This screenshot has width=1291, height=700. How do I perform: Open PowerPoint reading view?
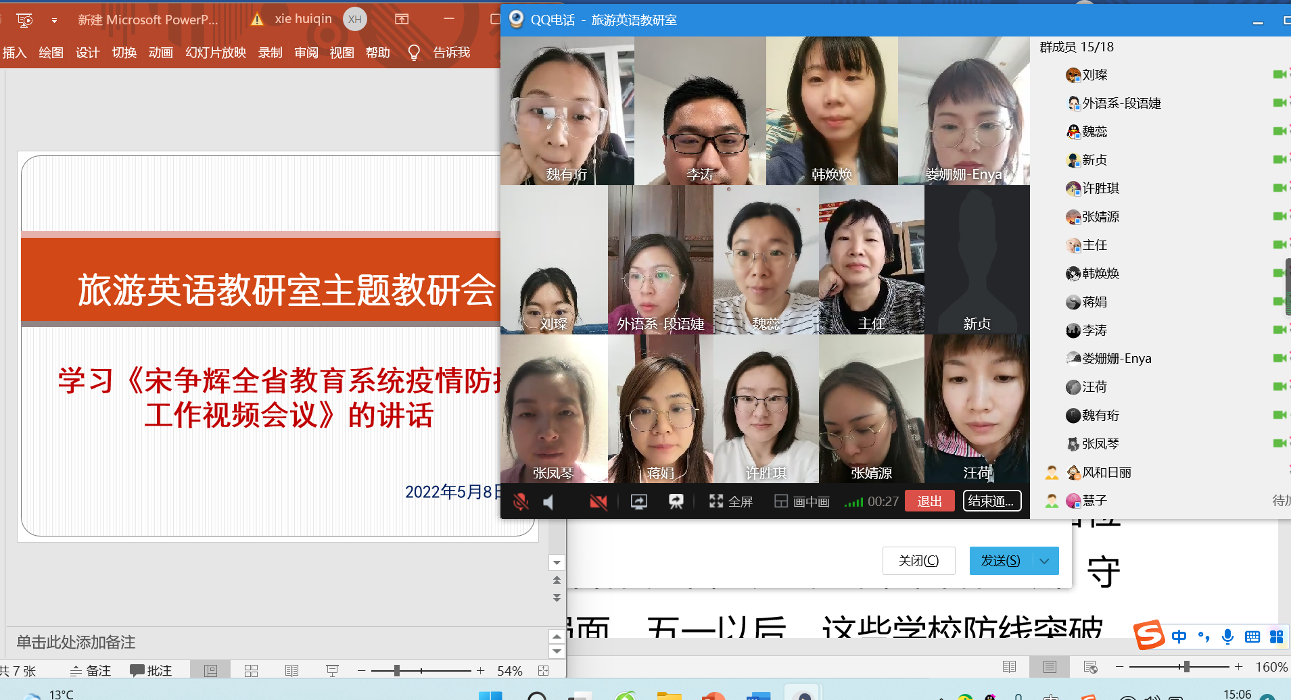pyautogui.click(x=291, y=670)
